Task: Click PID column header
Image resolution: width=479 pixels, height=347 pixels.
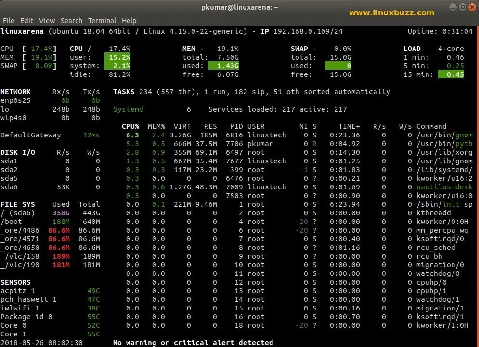Action: tap(236, 126)
